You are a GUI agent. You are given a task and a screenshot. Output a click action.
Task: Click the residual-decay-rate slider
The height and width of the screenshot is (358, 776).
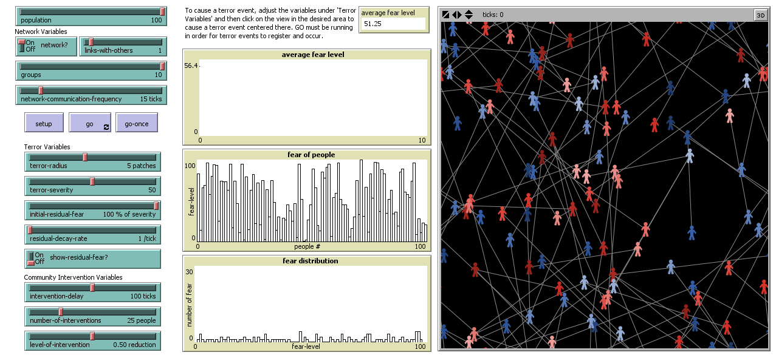click(92, 234)
